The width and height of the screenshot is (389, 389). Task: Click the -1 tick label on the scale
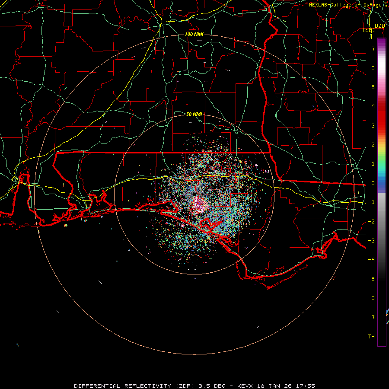(x=371, y=202)
